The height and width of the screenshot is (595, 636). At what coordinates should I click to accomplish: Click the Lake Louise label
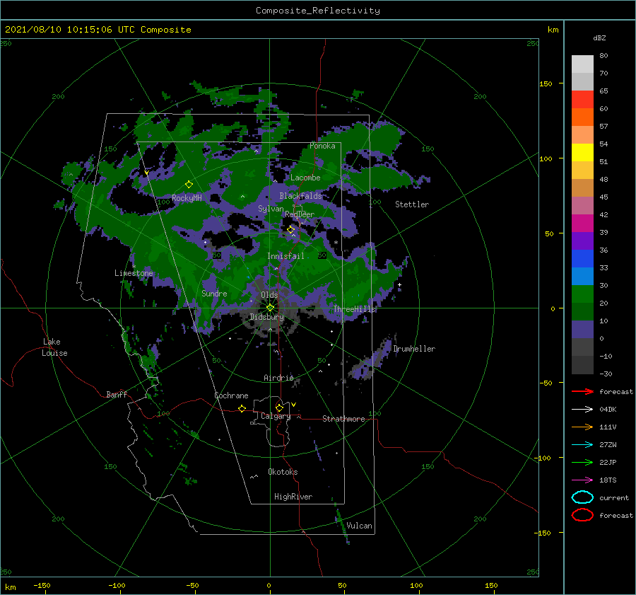[54, 347]
